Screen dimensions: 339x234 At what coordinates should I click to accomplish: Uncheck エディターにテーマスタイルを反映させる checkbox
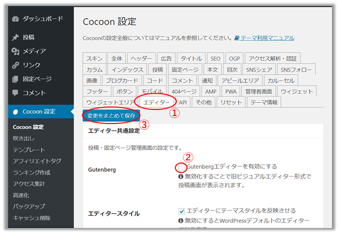click(181, 211)
